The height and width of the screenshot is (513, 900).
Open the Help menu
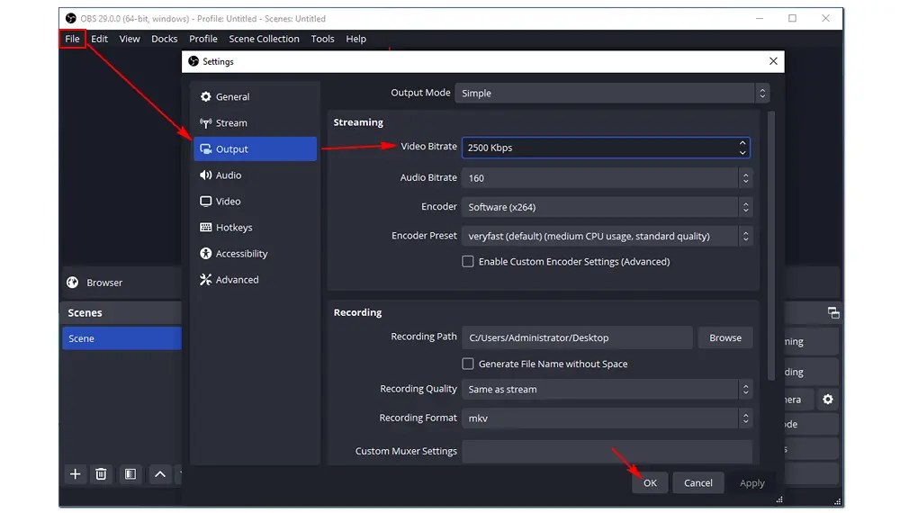(x=355, y=39)
